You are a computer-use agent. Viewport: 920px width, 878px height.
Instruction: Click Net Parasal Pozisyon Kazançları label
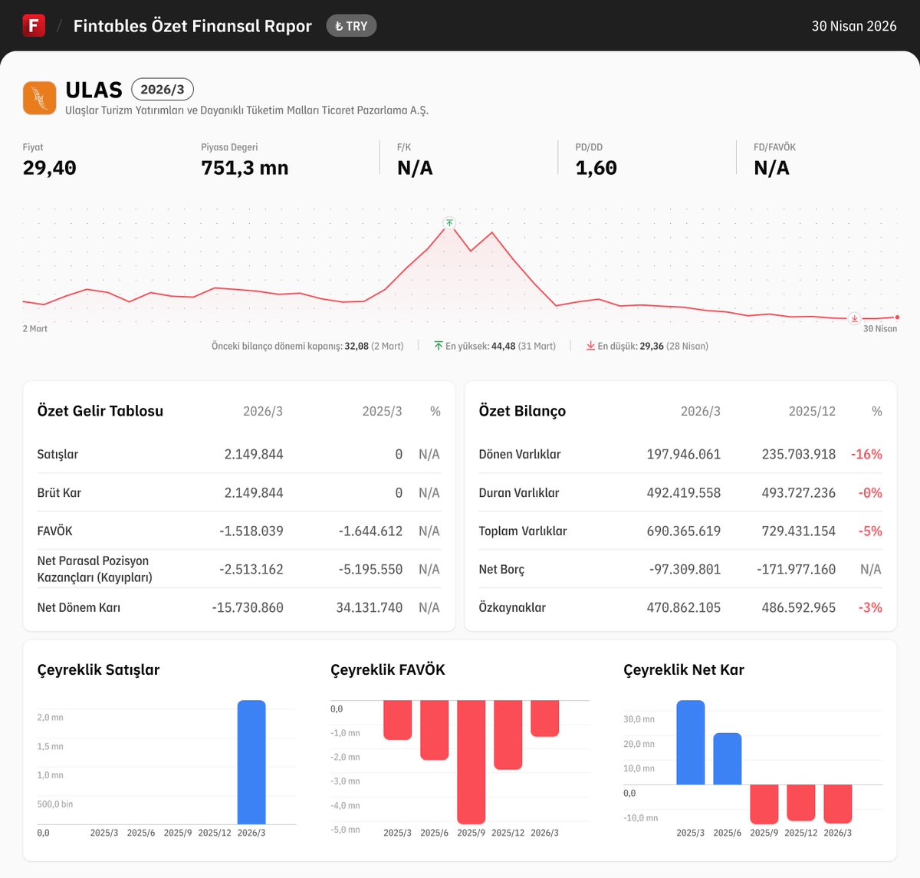point(94,569)
